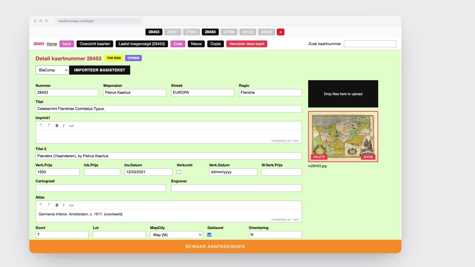The width and height of the screenshot is (475, 267).
Task: Undo in the Imprint1 editor
Action: 41,125
